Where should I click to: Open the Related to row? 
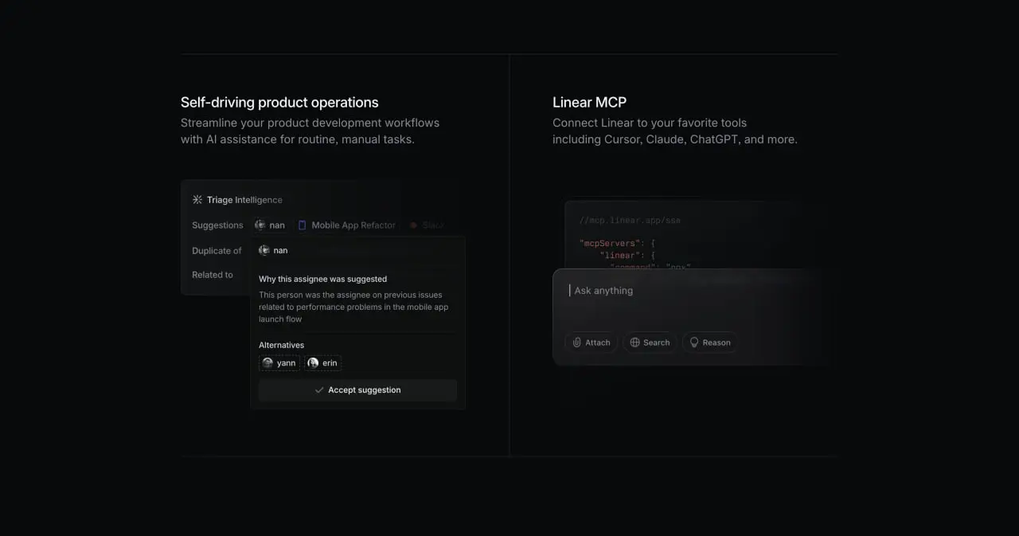pos(213,275)
